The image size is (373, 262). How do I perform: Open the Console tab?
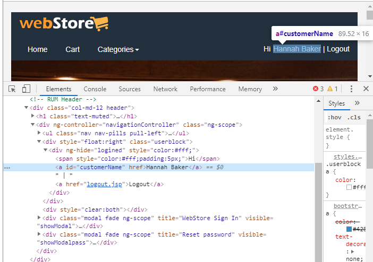click(x=95, y=89)
